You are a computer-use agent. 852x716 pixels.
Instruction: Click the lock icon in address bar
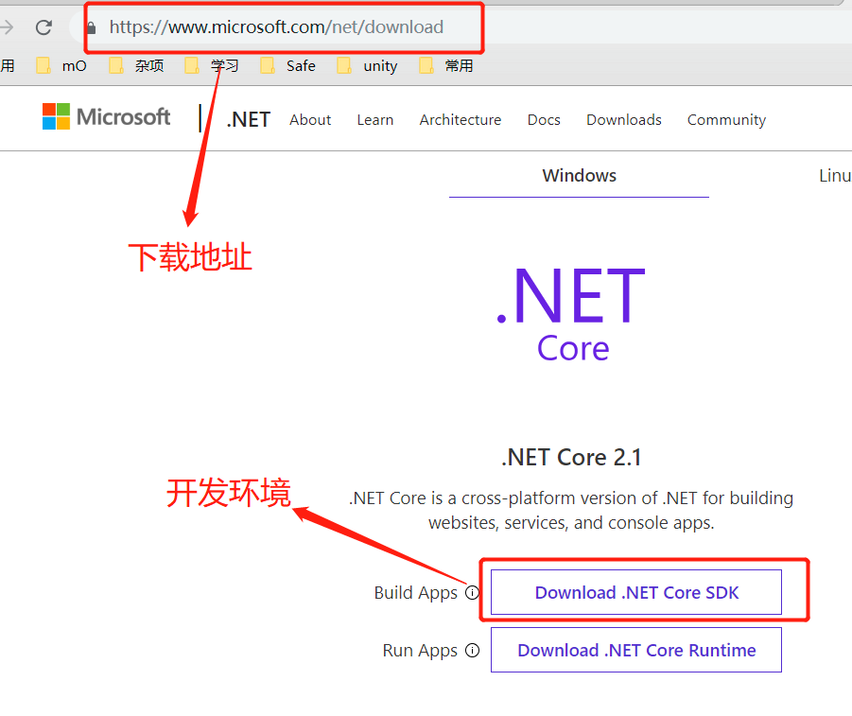(x=92, y=27)
